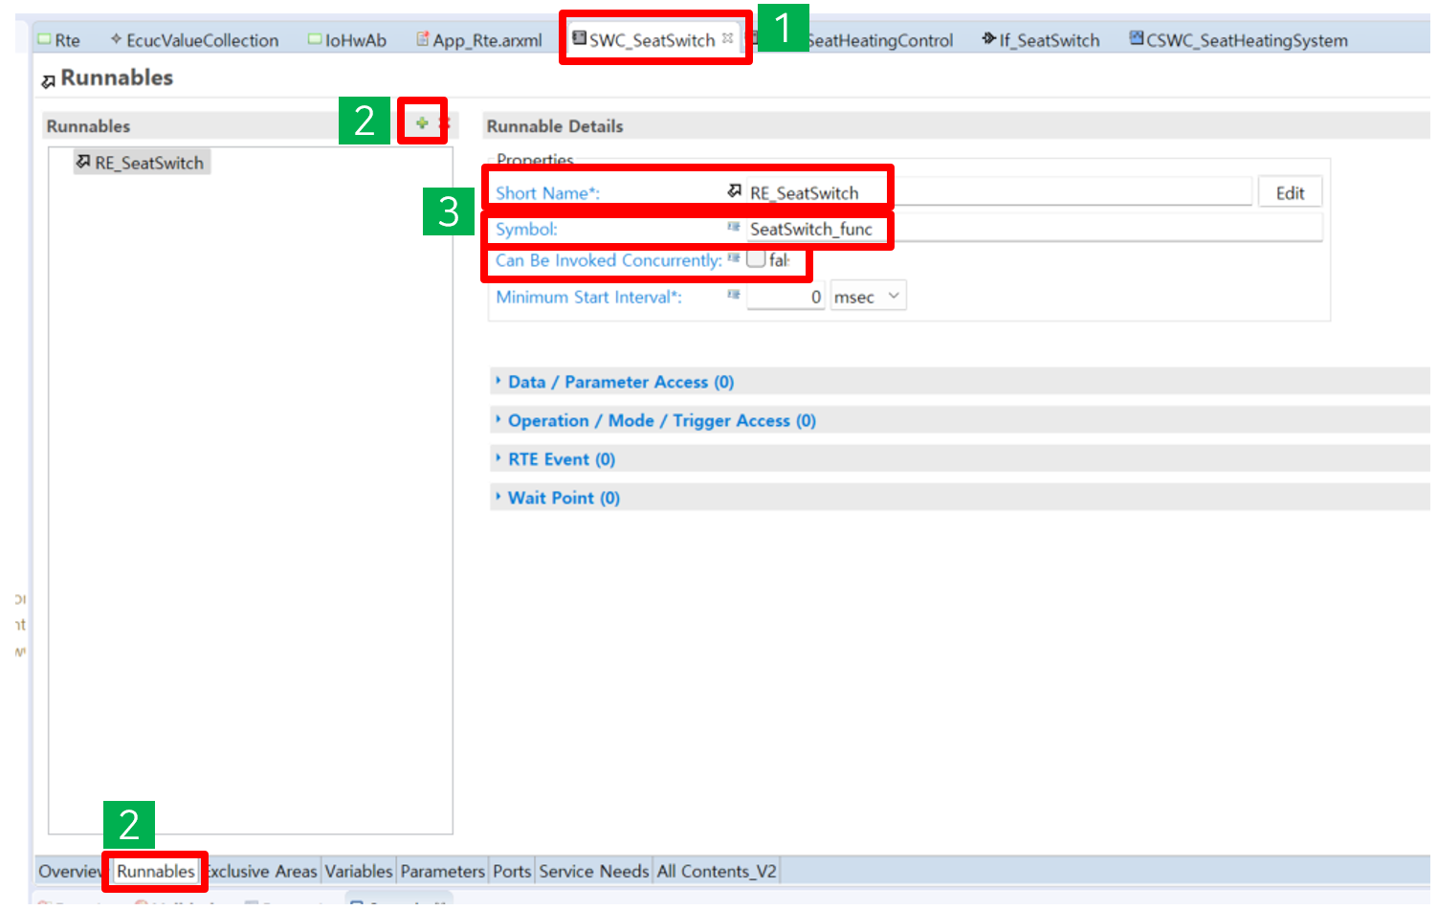Toggle Can Be Invoked Concurrently checkbox

(x=756, y=259)
